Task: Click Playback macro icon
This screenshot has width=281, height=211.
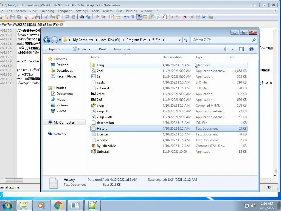Action: tap(198, 17)
